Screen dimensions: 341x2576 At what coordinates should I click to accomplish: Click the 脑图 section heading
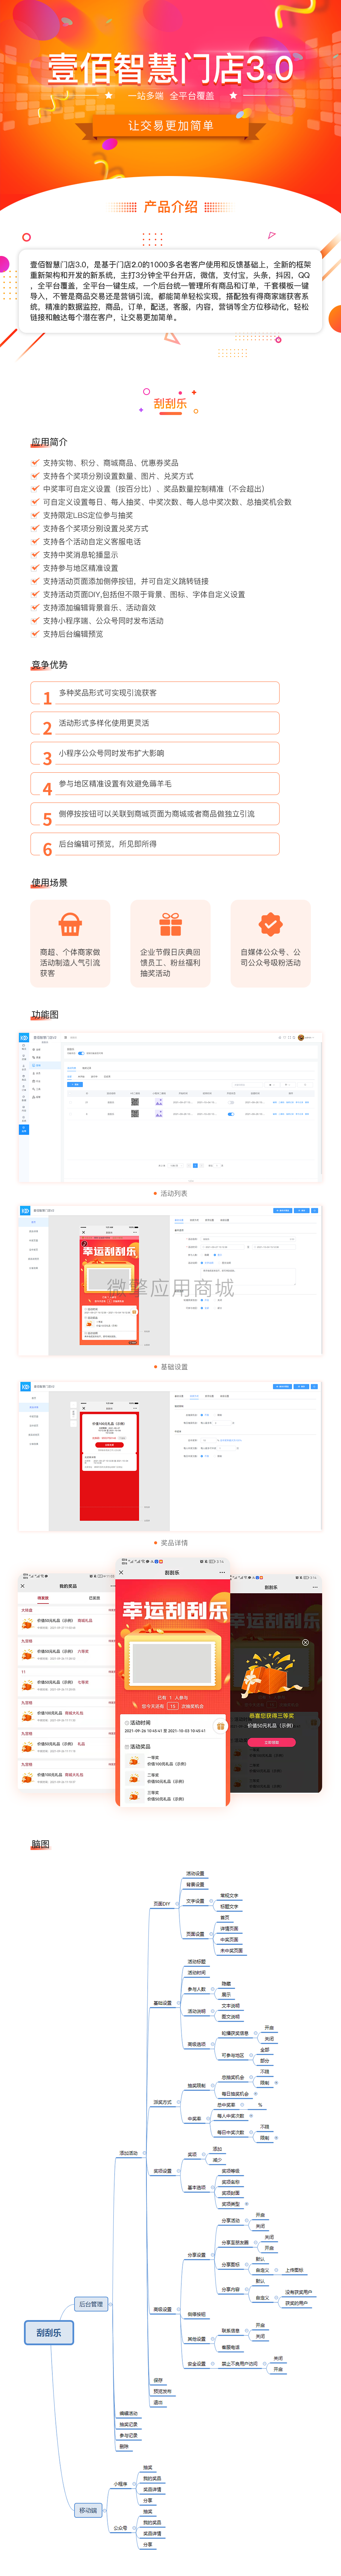pyautogui.click(x=40, y=1844)
